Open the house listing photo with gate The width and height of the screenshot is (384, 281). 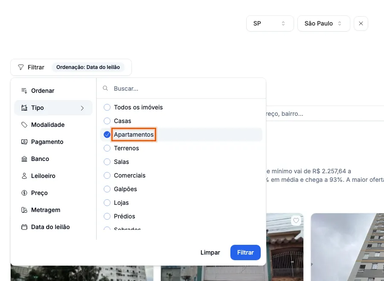tap(285, 247)
